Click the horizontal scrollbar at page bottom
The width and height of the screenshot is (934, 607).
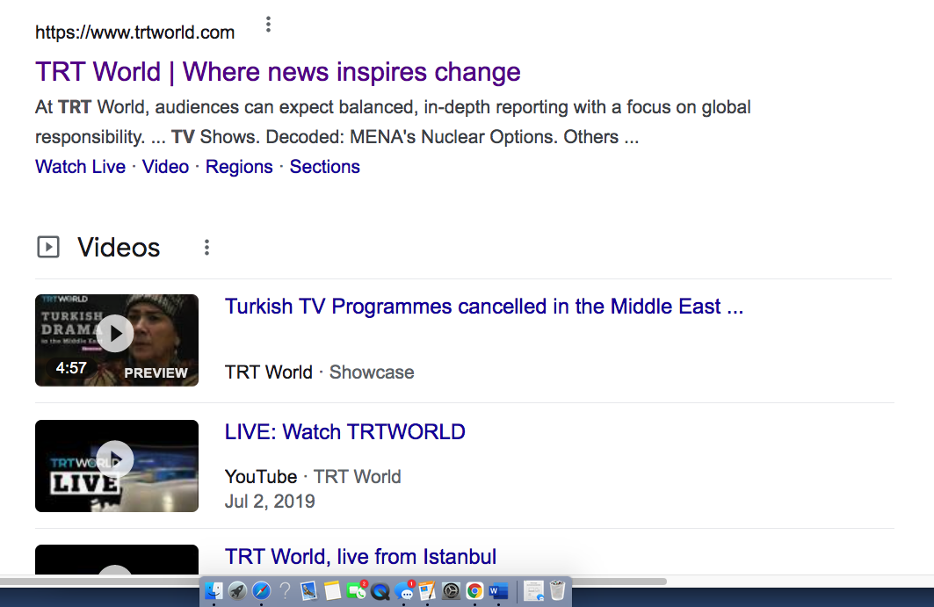pyautogui.click(x=334, y=582)
